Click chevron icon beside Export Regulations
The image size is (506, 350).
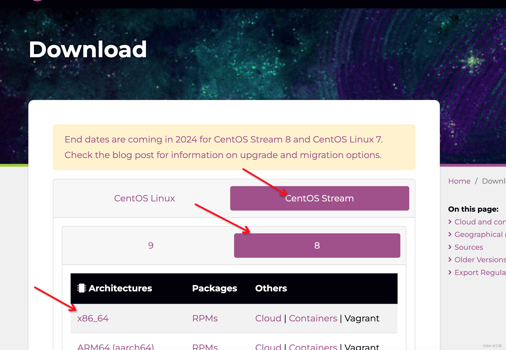click(450, 272)
